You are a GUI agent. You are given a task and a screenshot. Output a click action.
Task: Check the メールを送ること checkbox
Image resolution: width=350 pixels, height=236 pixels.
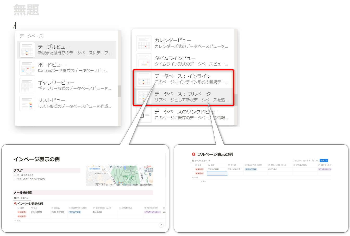pos(15,175)
